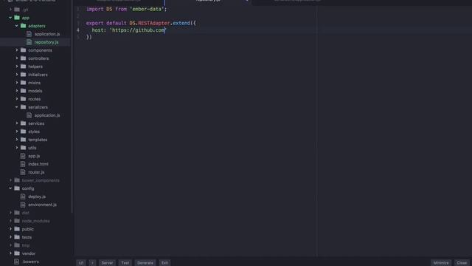472x266 pixels.
Task: Select the vendor folder label
Action: tap(29, 253)
